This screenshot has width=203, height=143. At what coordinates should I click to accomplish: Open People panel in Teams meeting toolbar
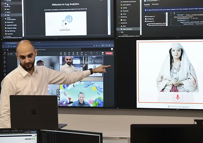pyautogui.click(x=65, y=53)
